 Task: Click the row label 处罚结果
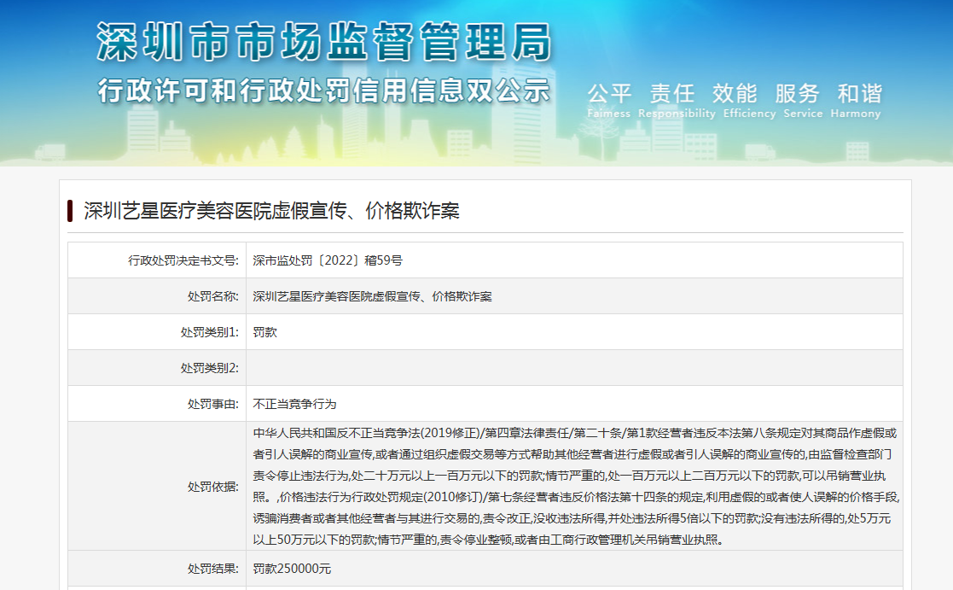coord(212,569)
